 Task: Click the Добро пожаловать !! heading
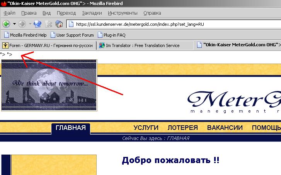coord(170,160)
